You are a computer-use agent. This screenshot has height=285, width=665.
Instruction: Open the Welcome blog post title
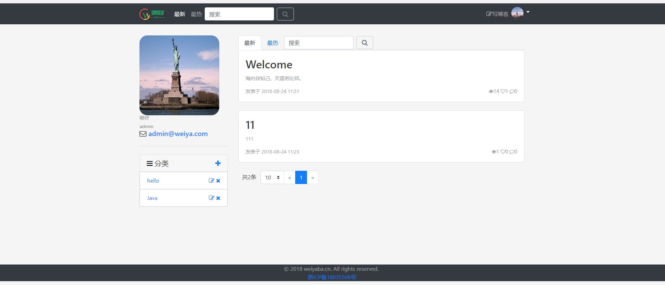click(269, 65)
